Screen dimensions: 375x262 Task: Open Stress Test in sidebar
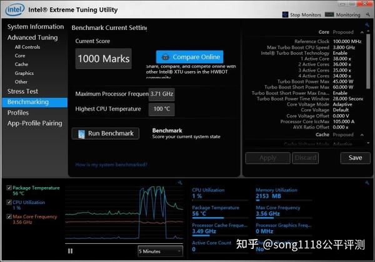tap(22, 92)
